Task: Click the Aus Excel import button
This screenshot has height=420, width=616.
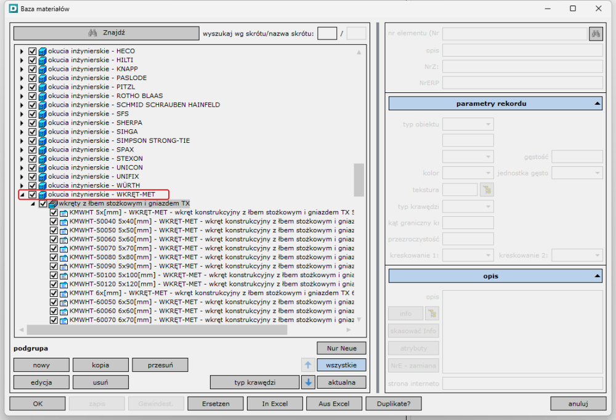Action: point(334,403)
